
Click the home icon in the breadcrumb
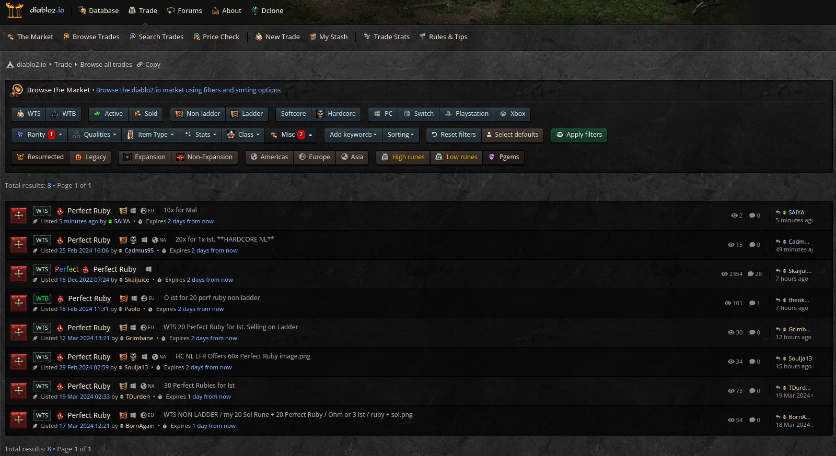10,65
